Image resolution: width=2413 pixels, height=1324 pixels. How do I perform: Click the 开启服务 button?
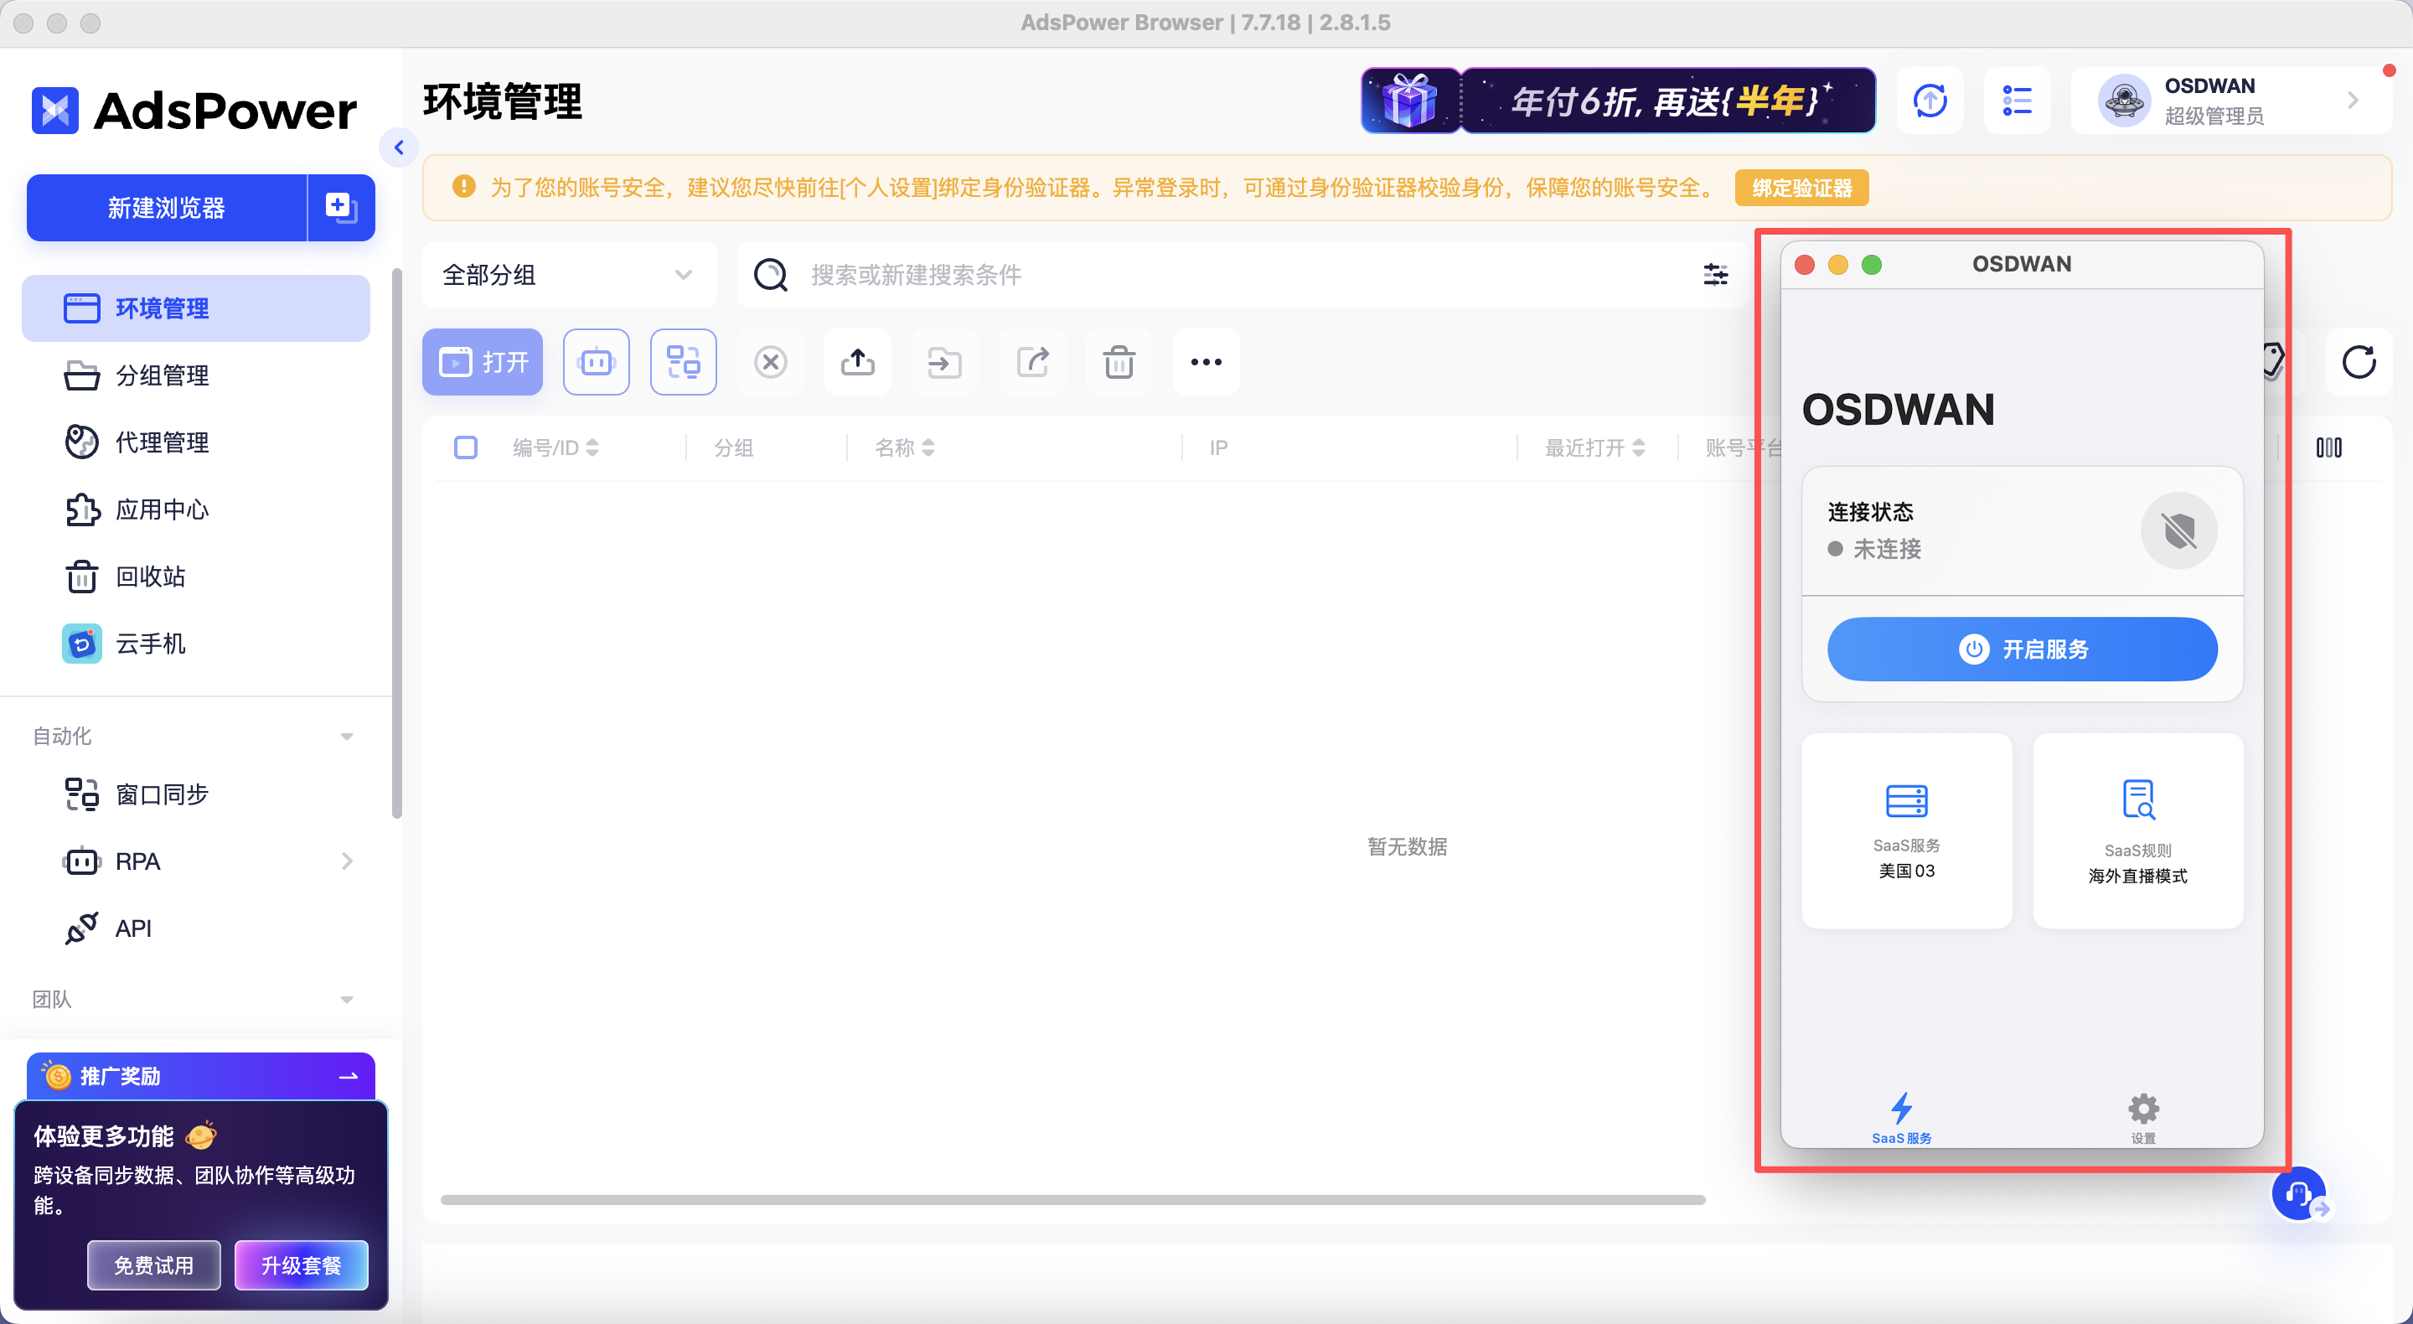click(2022, 649)
